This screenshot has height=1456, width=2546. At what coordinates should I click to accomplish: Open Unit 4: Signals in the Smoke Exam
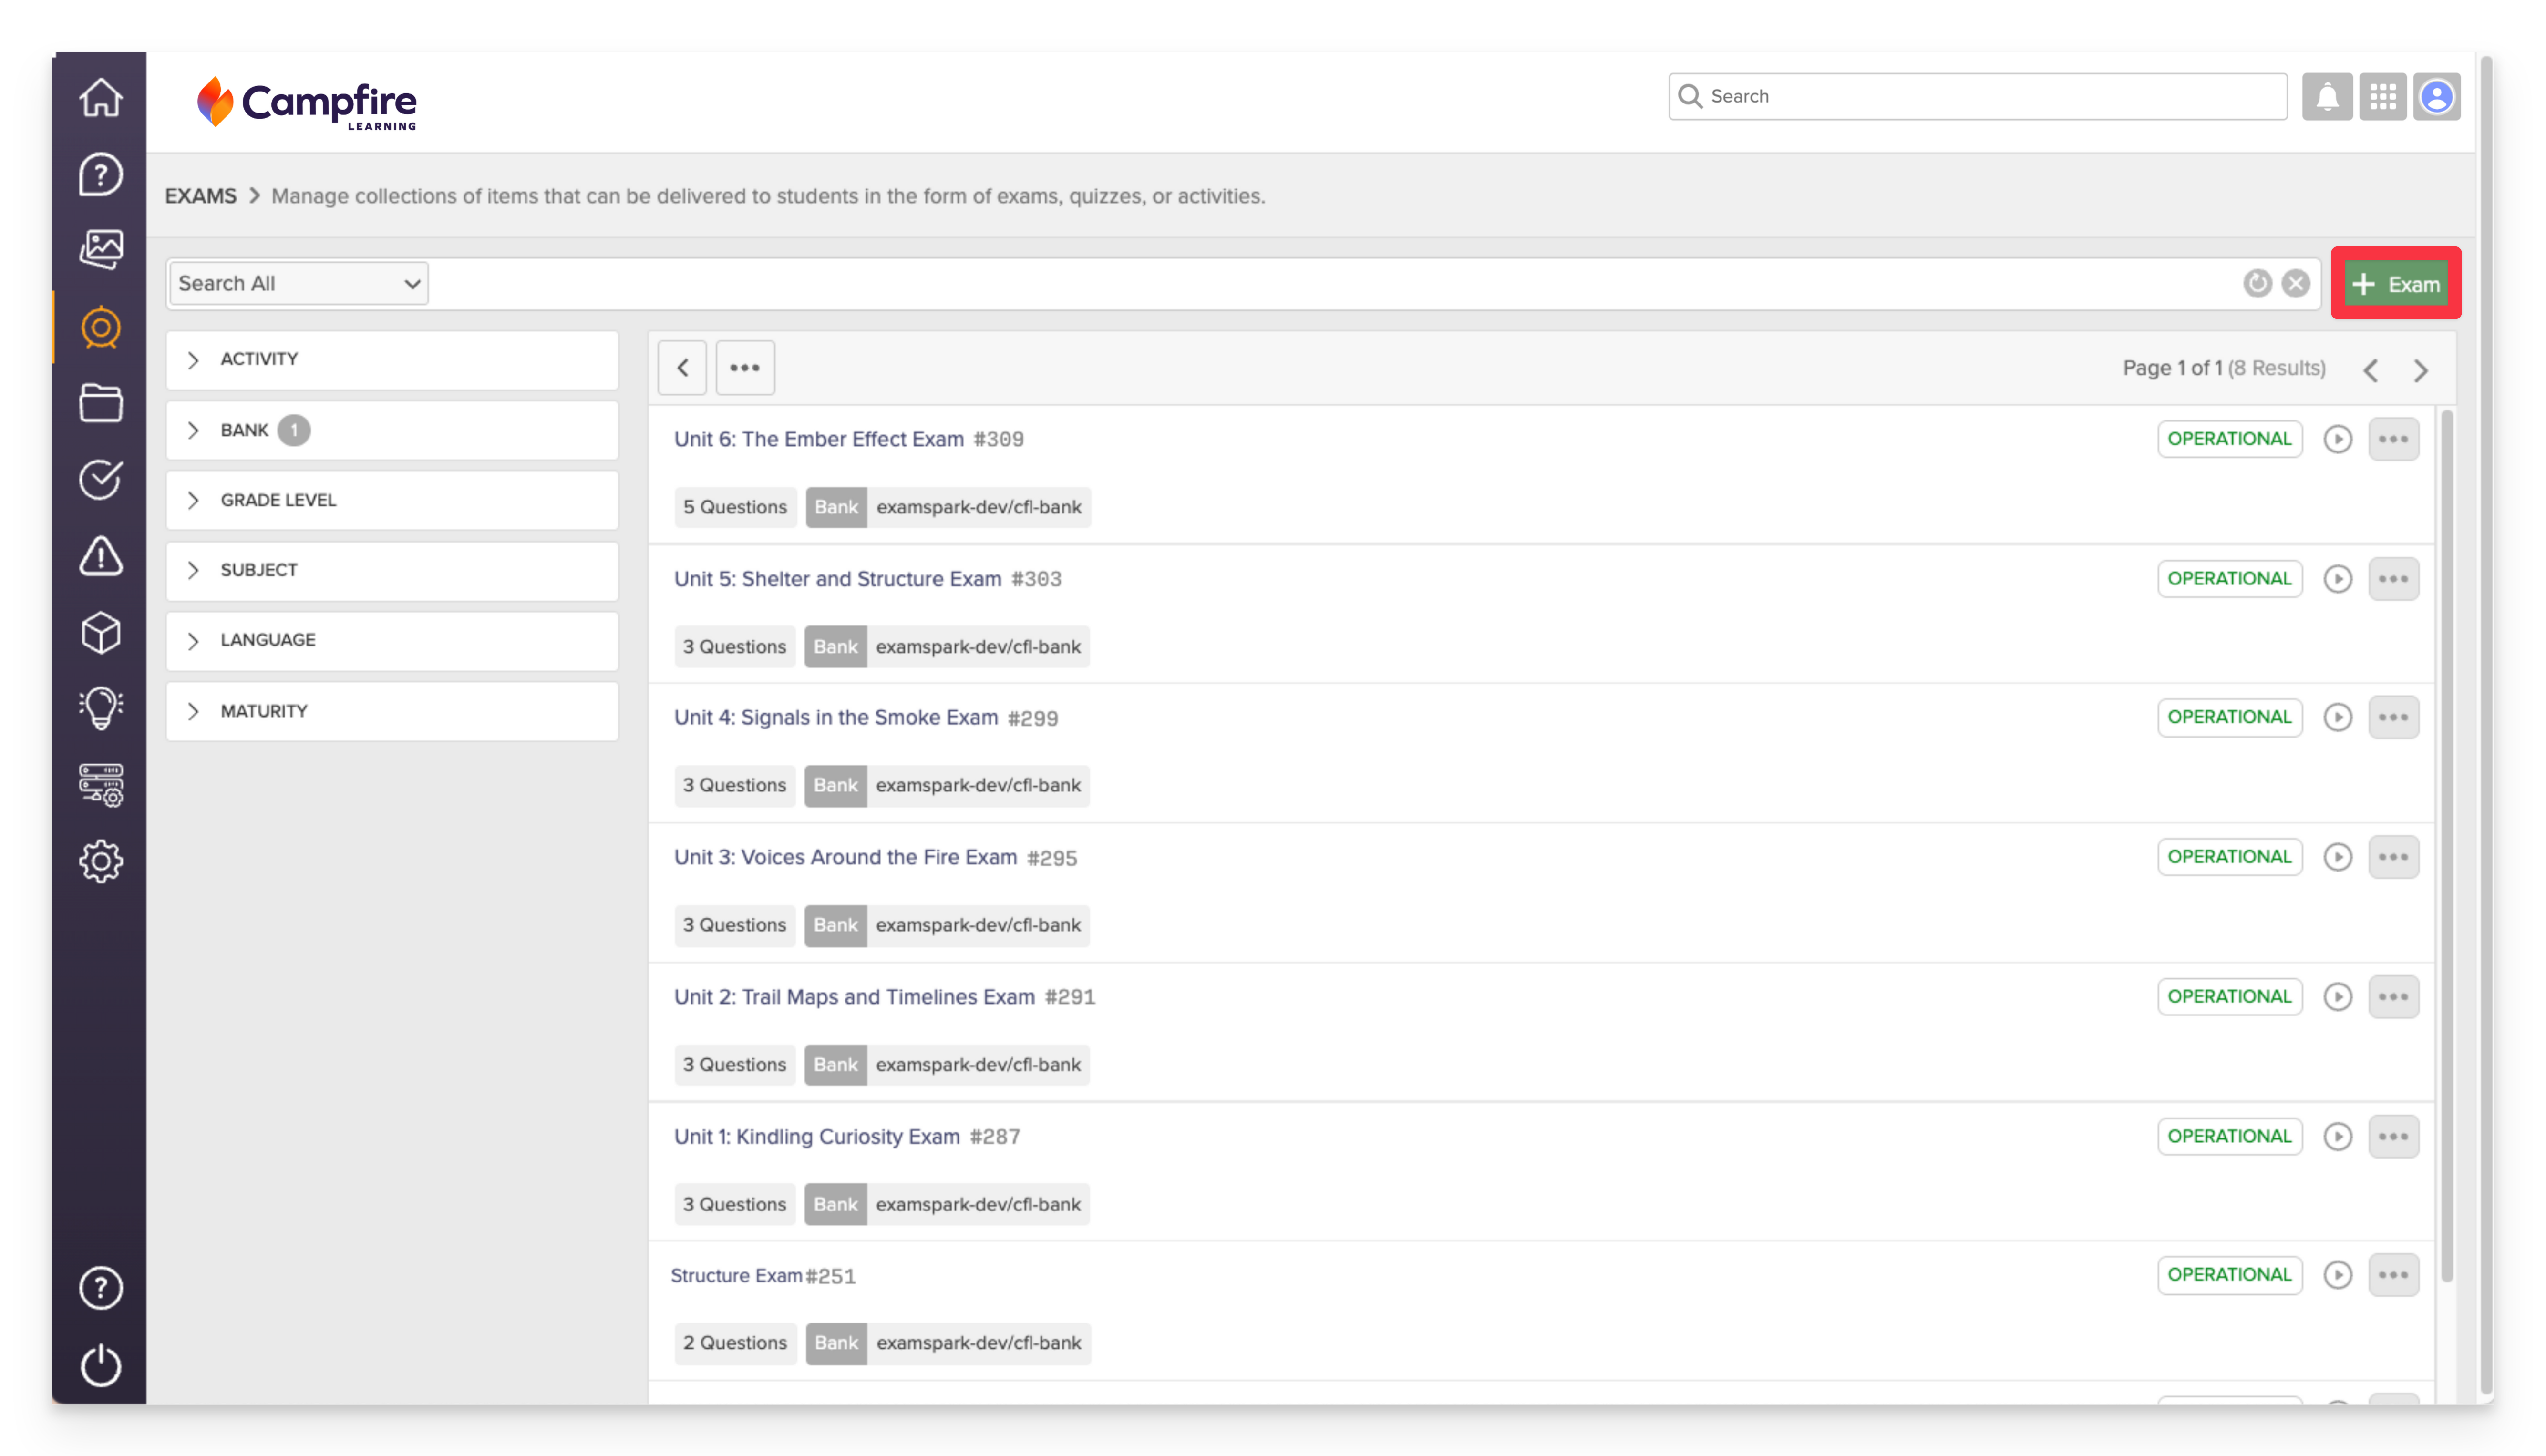pos(835,717)
